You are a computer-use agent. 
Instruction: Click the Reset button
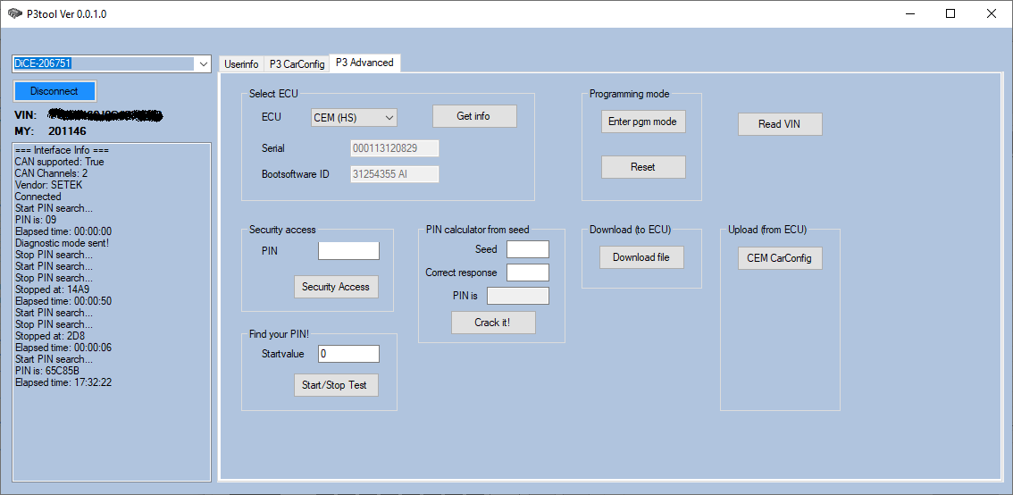pyautogui.click(x=643, y=167)
